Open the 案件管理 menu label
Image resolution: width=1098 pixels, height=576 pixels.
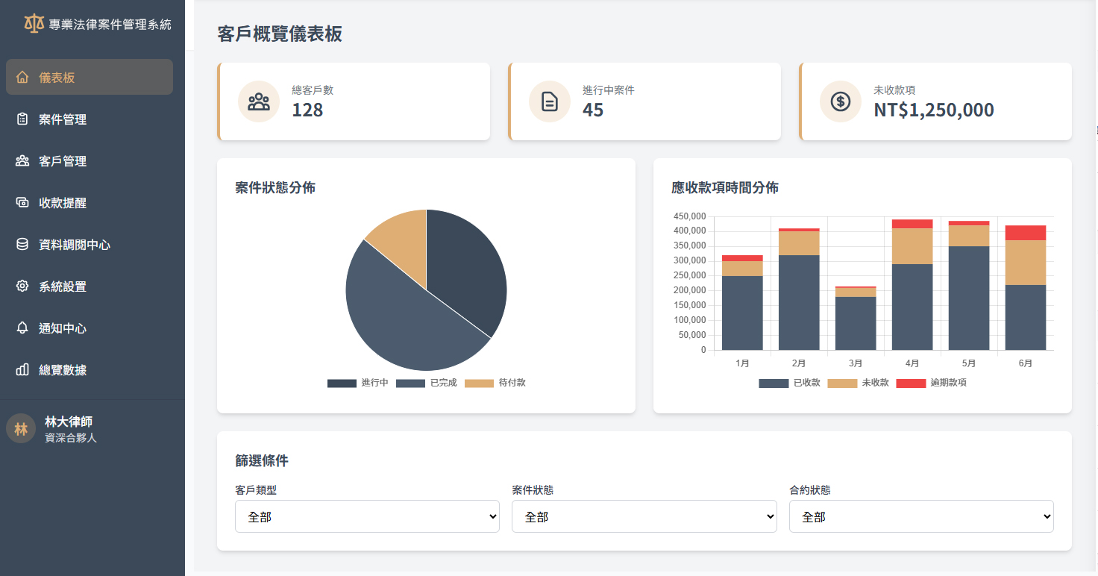tap(63, 119)
